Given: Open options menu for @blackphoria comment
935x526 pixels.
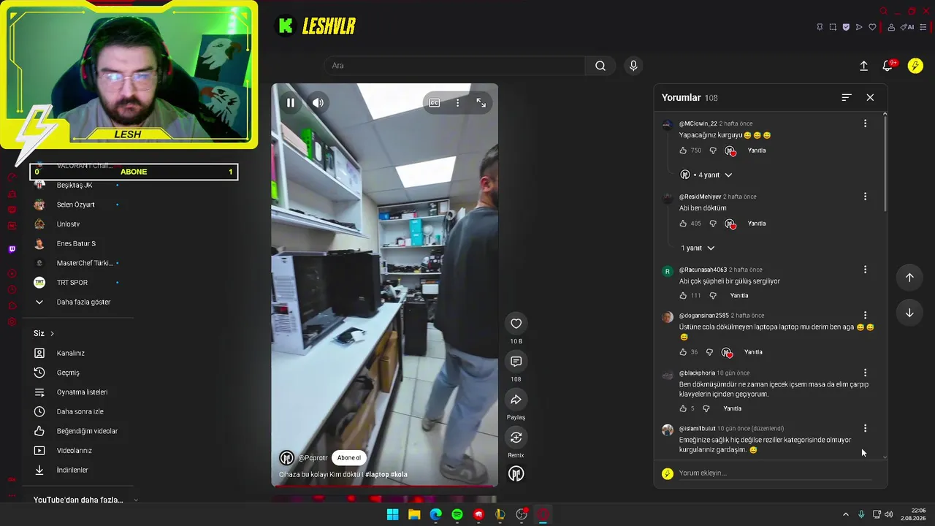Looking at the screenshot, I should (865, 373).
